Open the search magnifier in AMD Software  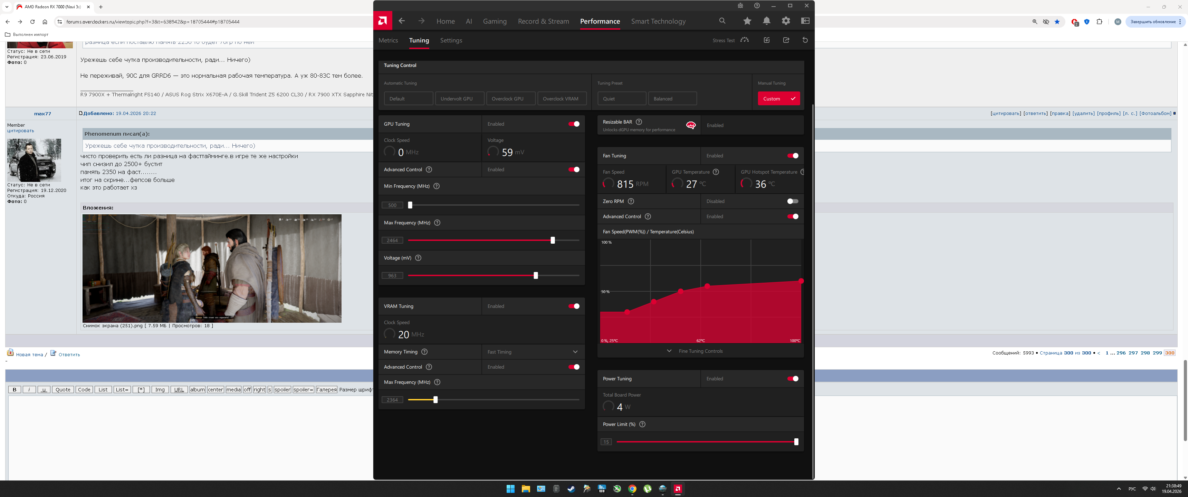pos(722,21)
